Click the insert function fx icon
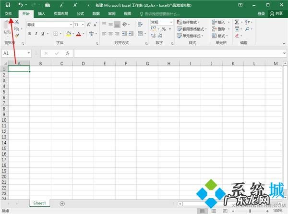This screenshot has height=214, width=288. (x=67, y=53)
